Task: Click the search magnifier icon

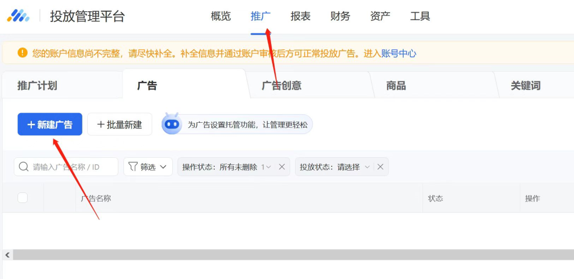Action: click(23, 167)
